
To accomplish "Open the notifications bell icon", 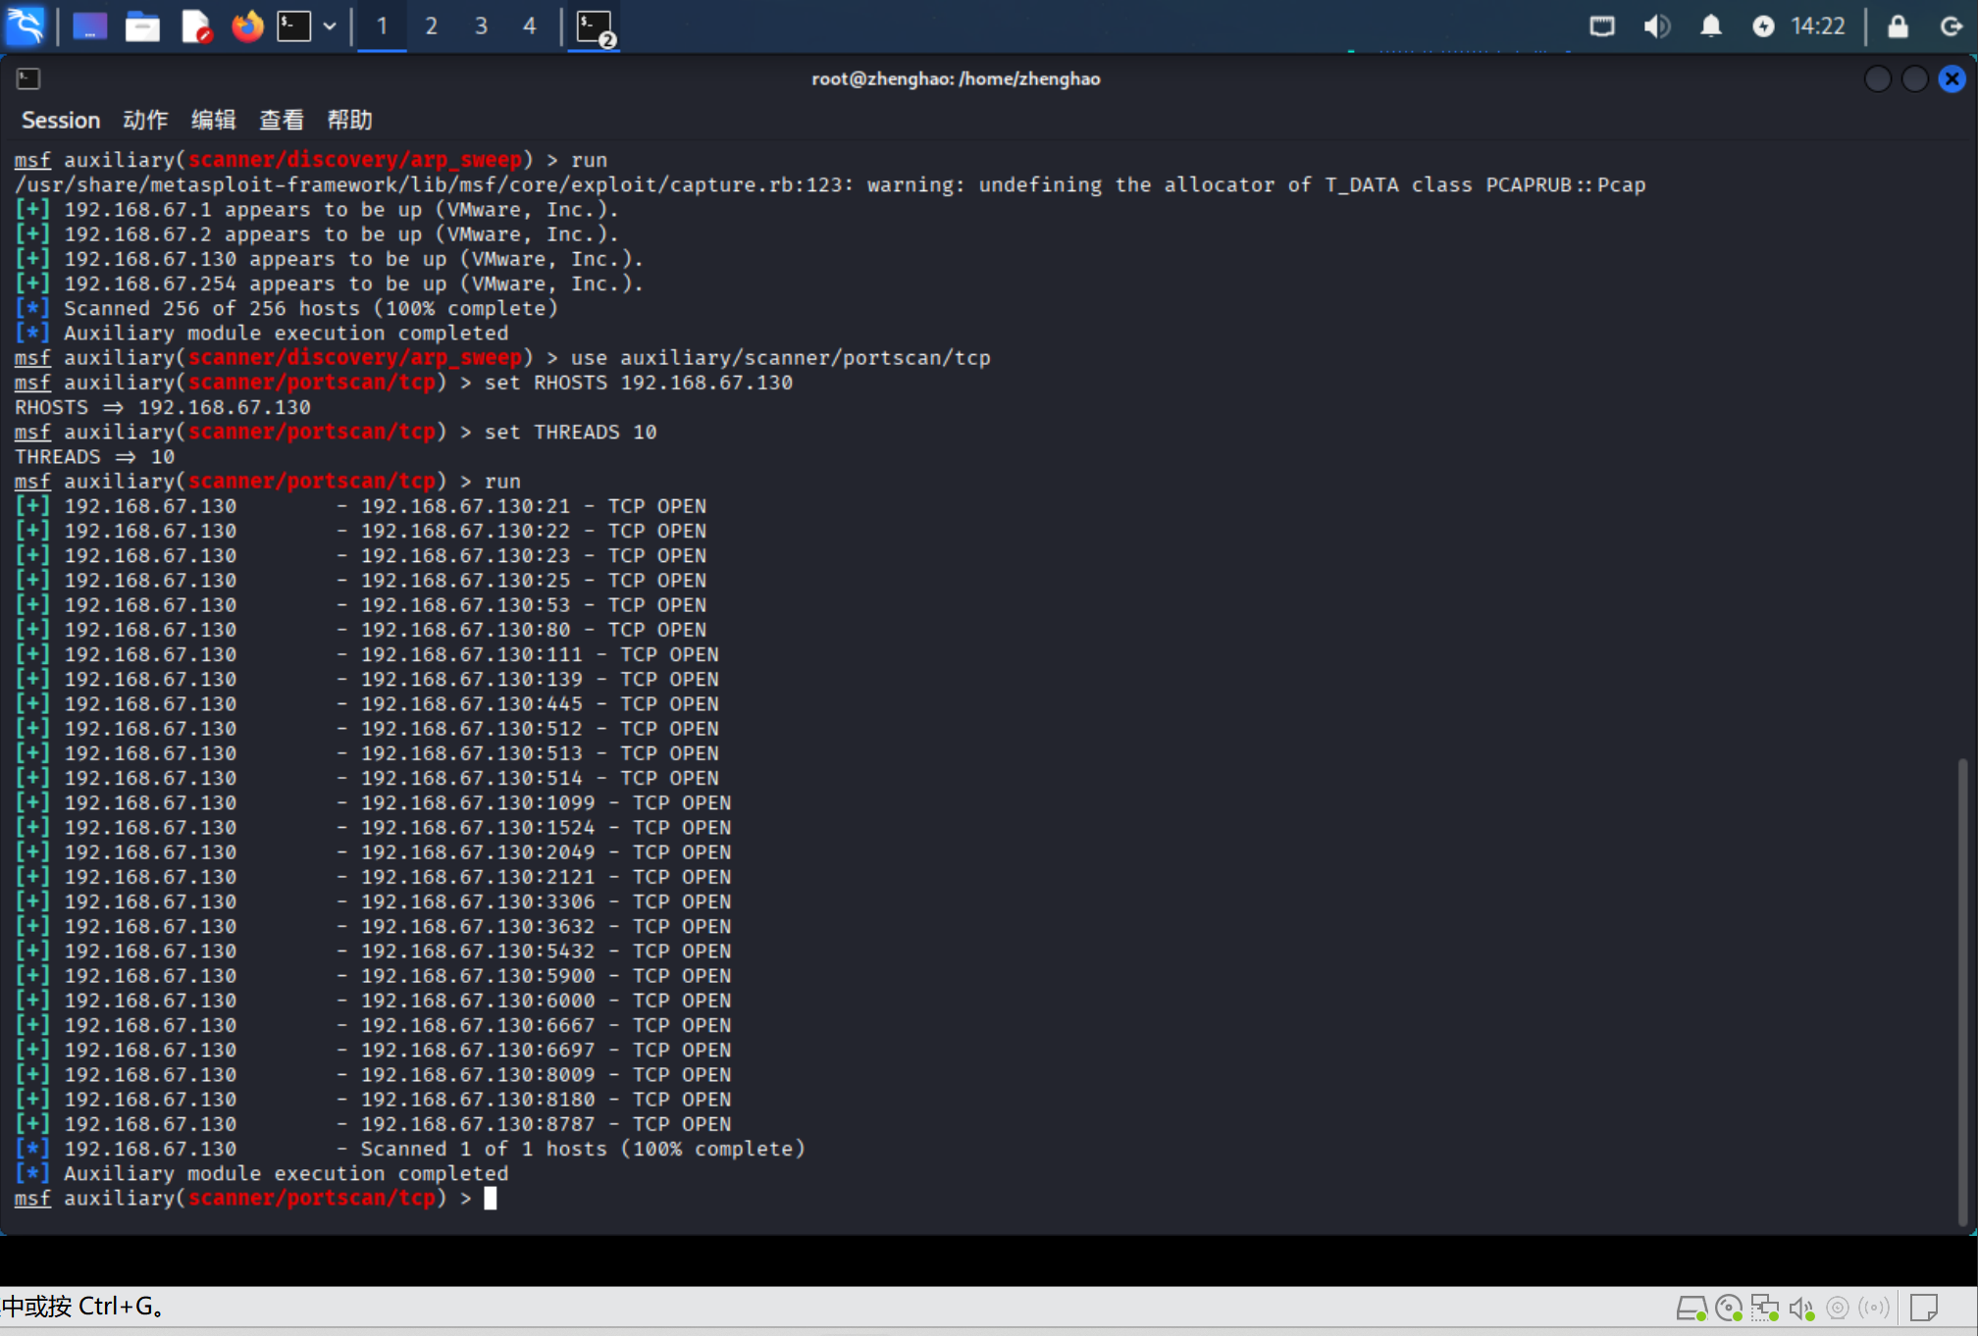I will [x=1710, y=26].
